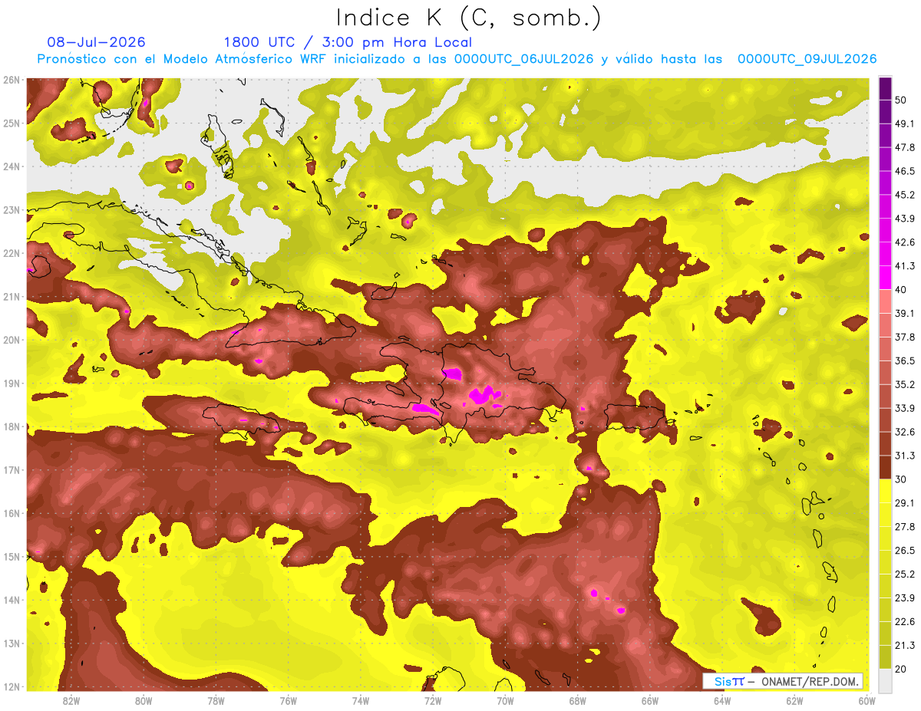The image size is (921, 711).
Task: Select the dark brown color bar segment above 30
Action: tap(885, 467)
